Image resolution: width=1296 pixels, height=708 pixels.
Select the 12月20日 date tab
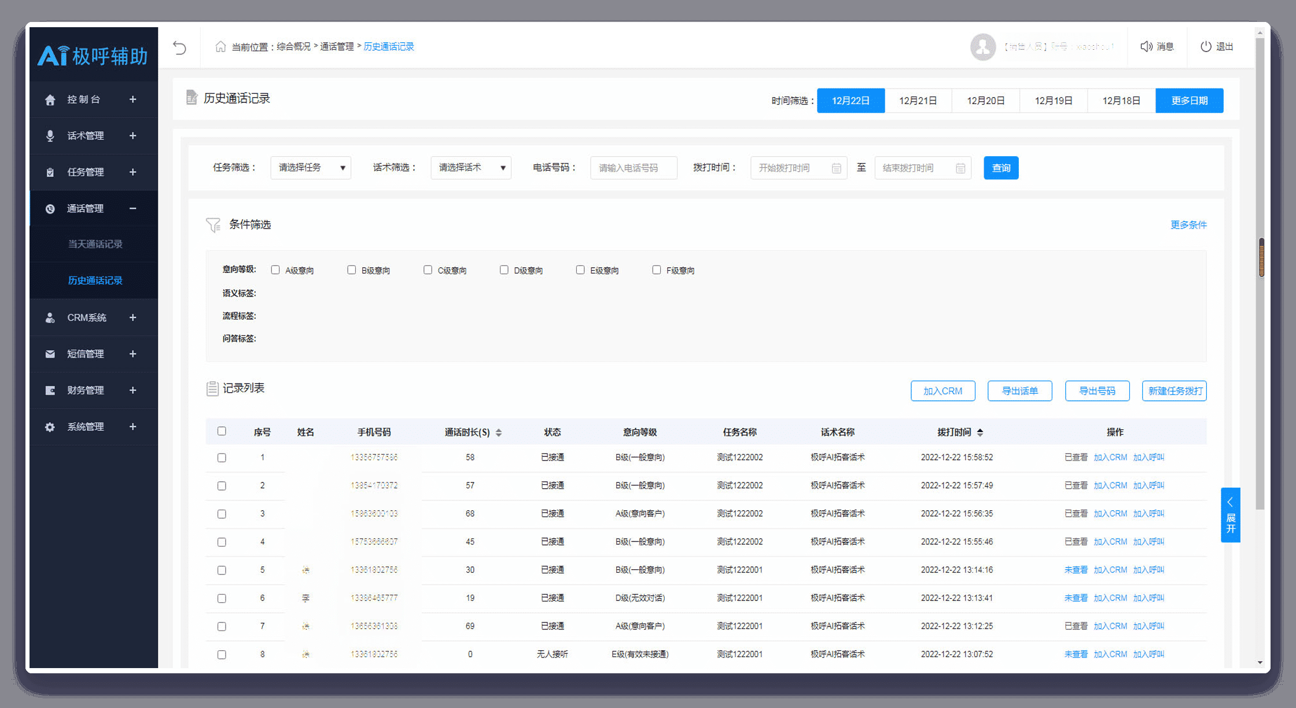pyautogui.click(x=986, y=101)
